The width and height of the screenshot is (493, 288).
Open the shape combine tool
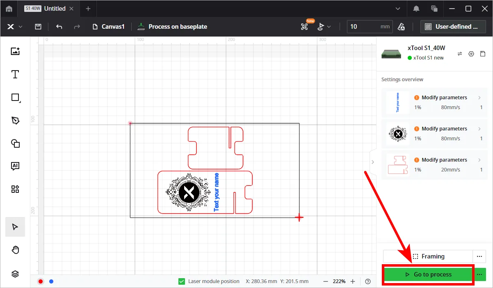15,143
